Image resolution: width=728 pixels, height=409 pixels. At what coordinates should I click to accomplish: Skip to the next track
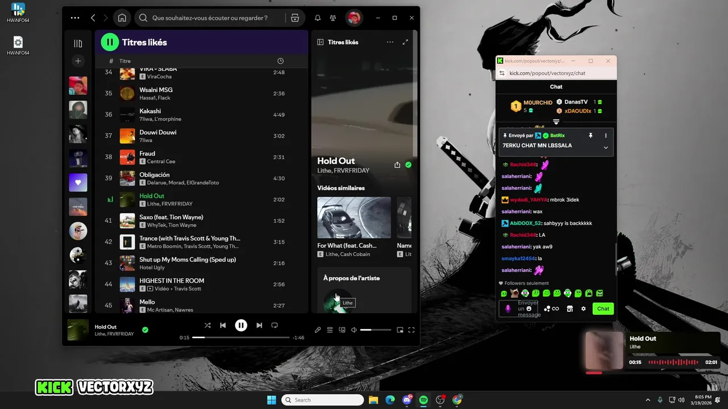[x=259, y=325]
